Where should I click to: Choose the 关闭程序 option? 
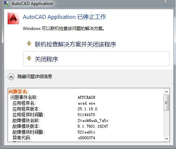pos(96,59)
